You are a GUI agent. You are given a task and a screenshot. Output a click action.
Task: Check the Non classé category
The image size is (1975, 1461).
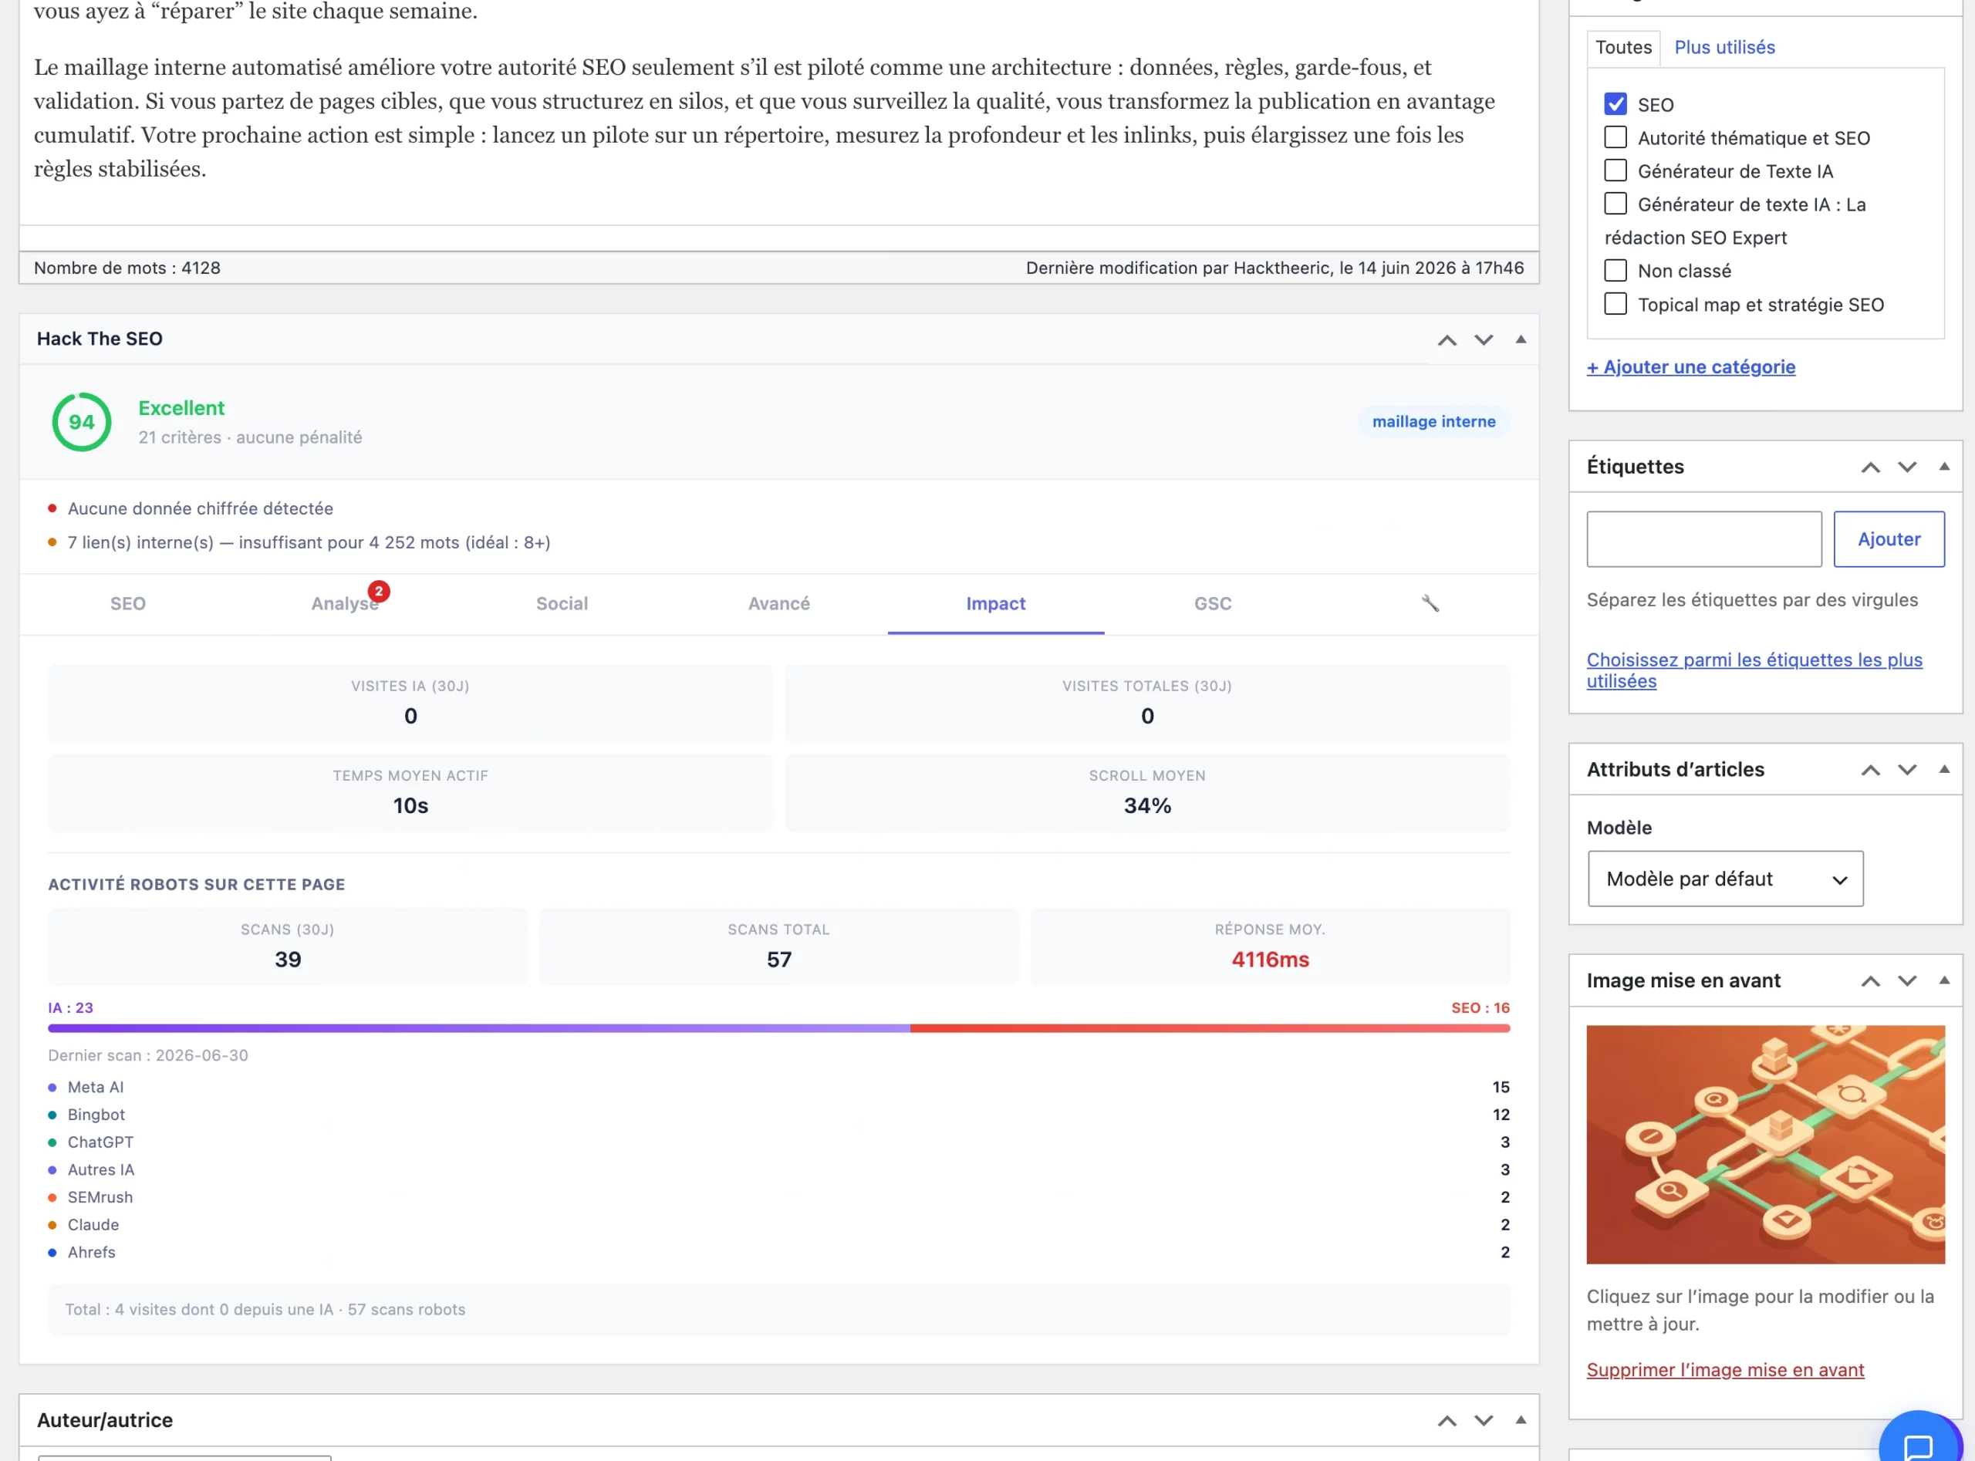click(x=1615, y=271)
